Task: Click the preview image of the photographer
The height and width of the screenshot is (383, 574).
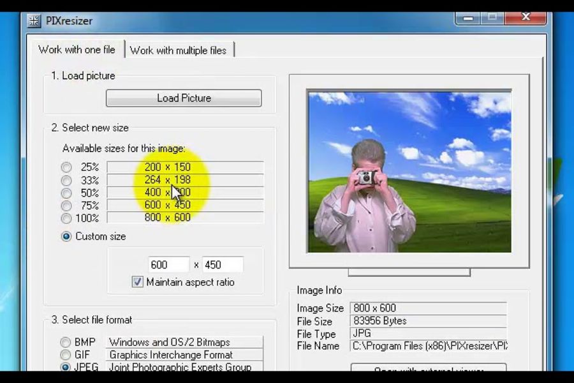Action: pyautogui.click(x=409, y=171)
